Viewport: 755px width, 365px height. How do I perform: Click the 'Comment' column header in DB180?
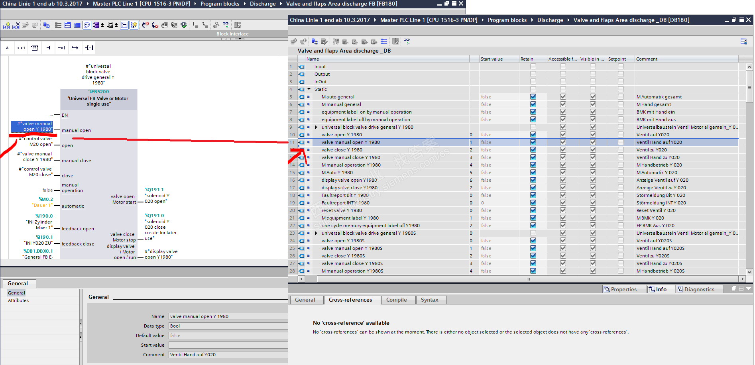click(686, 59)
